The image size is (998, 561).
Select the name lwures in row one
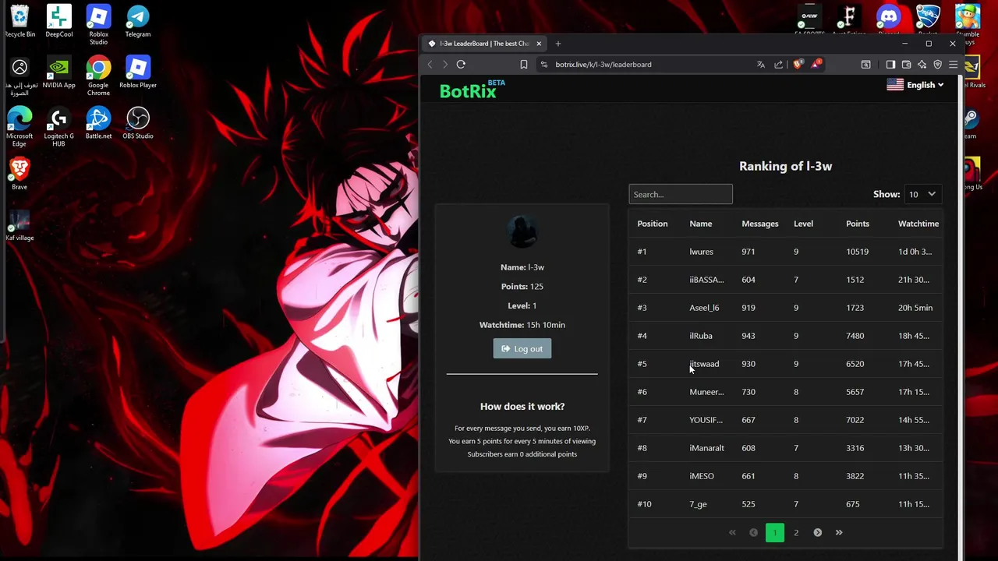pos(701,252)
